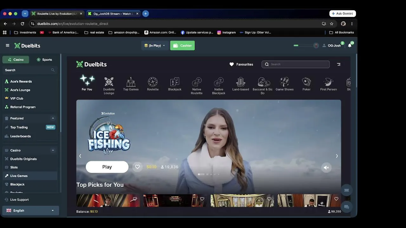Viewport: 406px width, 228px height.
Task: Open the hamburger menu beside Duelbits logo
Action: (8, 46)
